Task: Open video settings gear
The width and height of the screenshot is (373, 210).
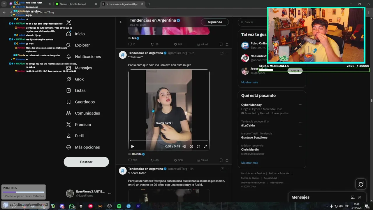Action: tap(191, 146)
